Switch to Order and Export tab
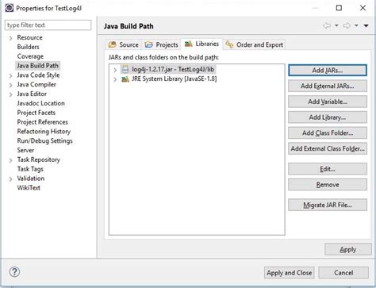 (x=255, y=44)
